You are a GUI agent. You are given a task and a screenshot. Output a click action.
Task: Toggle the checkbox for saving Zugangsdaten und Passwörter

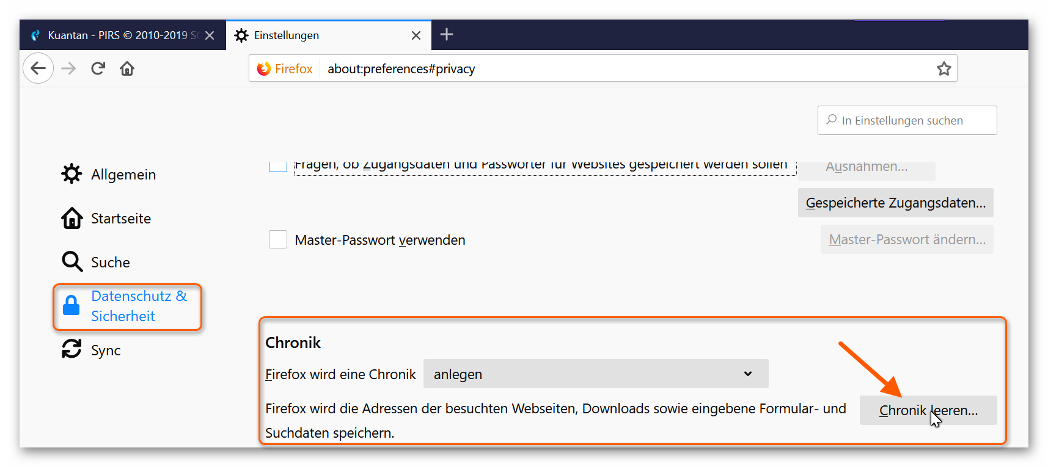[278, 166]
